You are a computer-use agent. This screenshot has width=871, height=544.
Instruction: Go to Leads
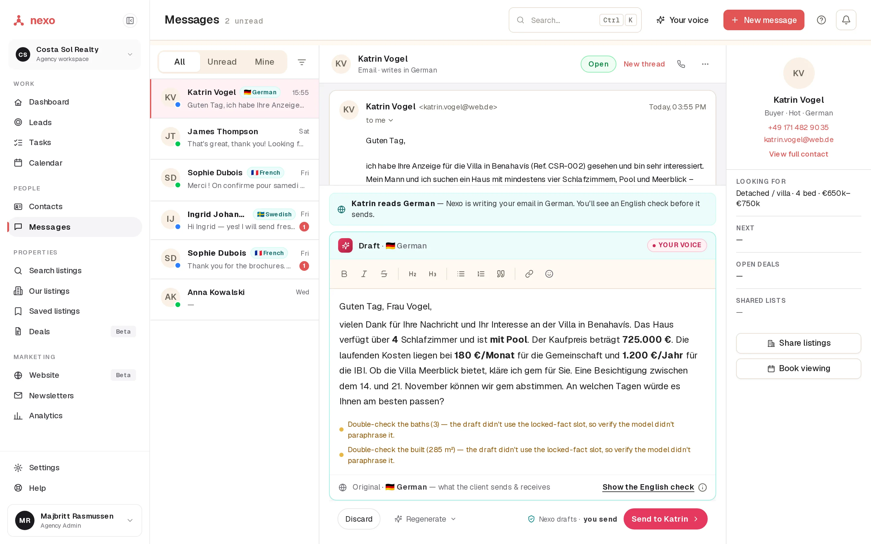pyautogui.click(x=74, y=122)
